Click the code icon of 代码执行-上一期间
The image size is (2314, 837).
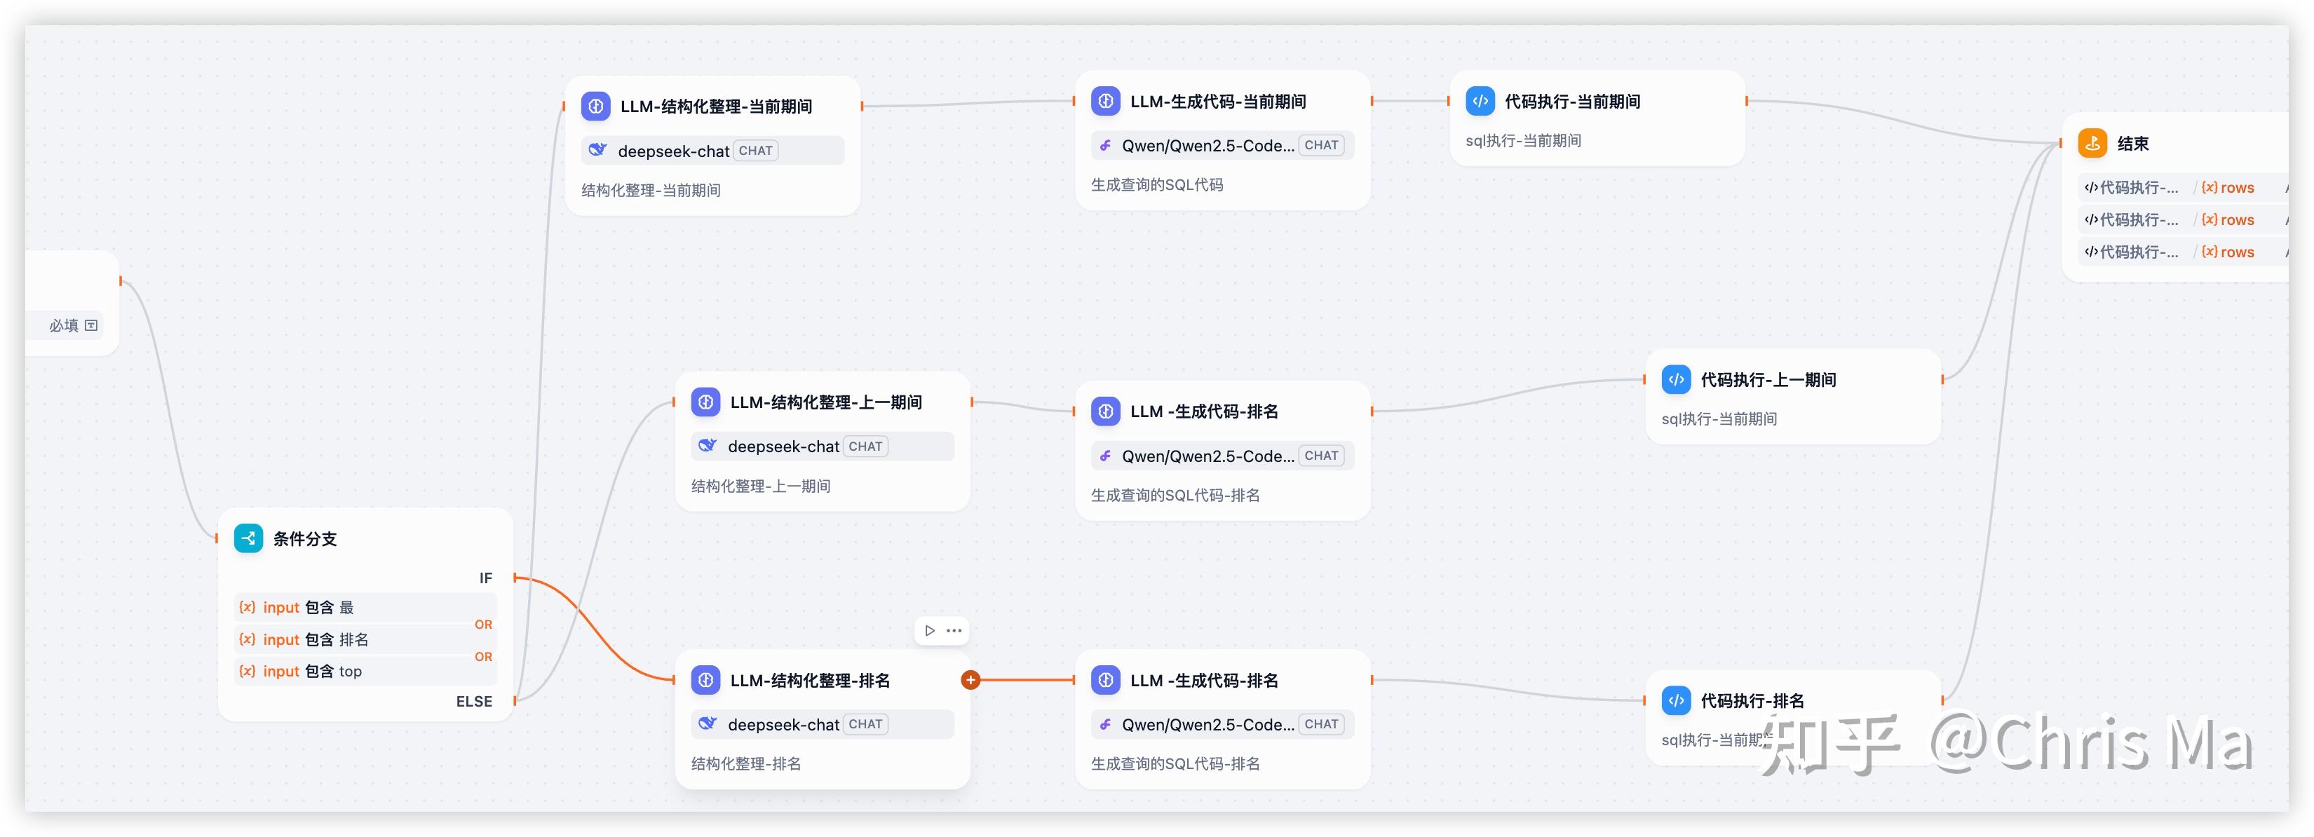tap(1675, 380)
